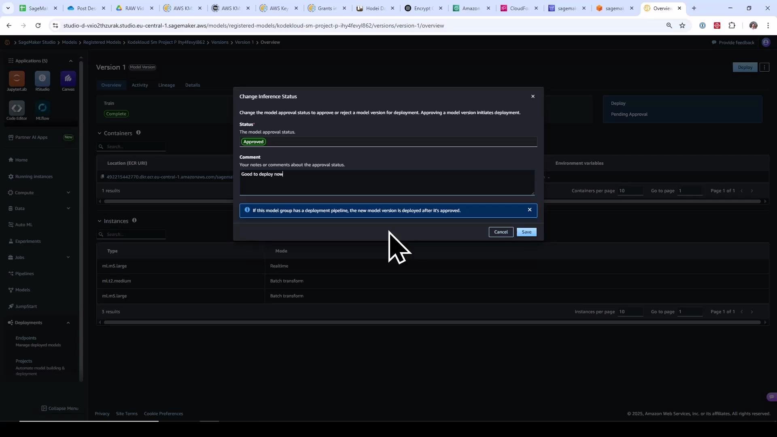Open Cookie Preferences footer link
Screen dimensions: 777x437
[x=163, y=414]
